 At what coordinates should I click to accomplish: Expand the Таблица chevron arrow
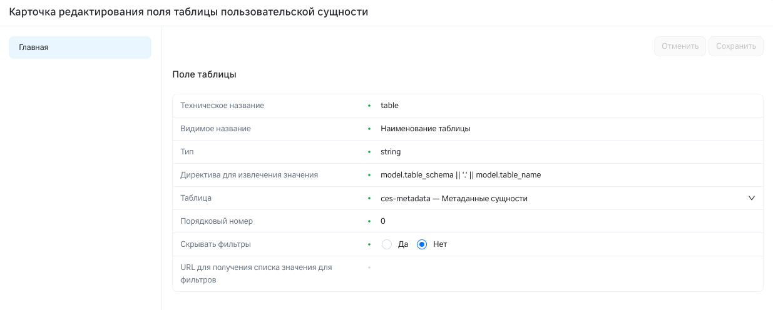point(752,198)
